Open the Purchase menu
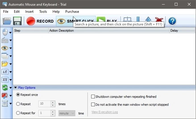 72,12
